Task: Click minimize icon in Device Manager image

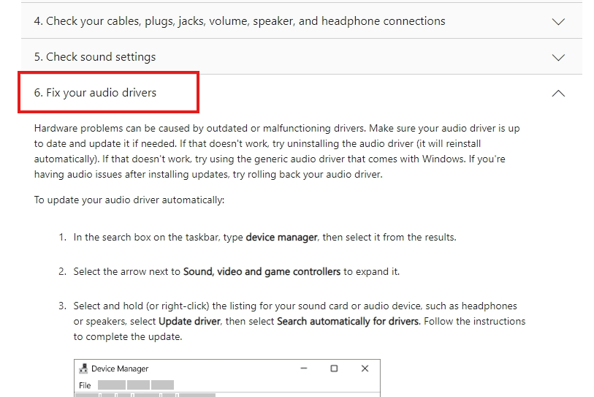Action: pyautogui.click(x=304, y=368)
